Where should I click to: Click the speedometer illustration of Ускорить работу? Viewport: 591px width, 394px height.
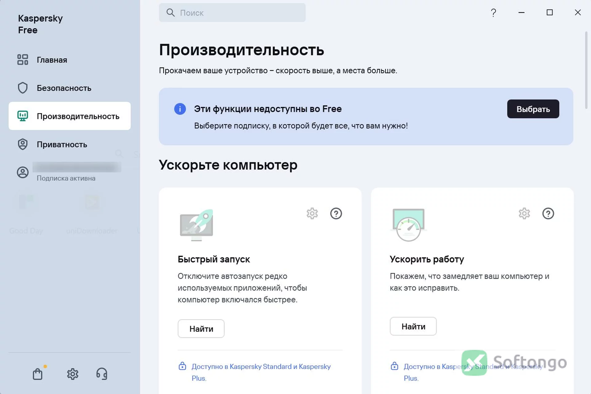pos(408,225)
